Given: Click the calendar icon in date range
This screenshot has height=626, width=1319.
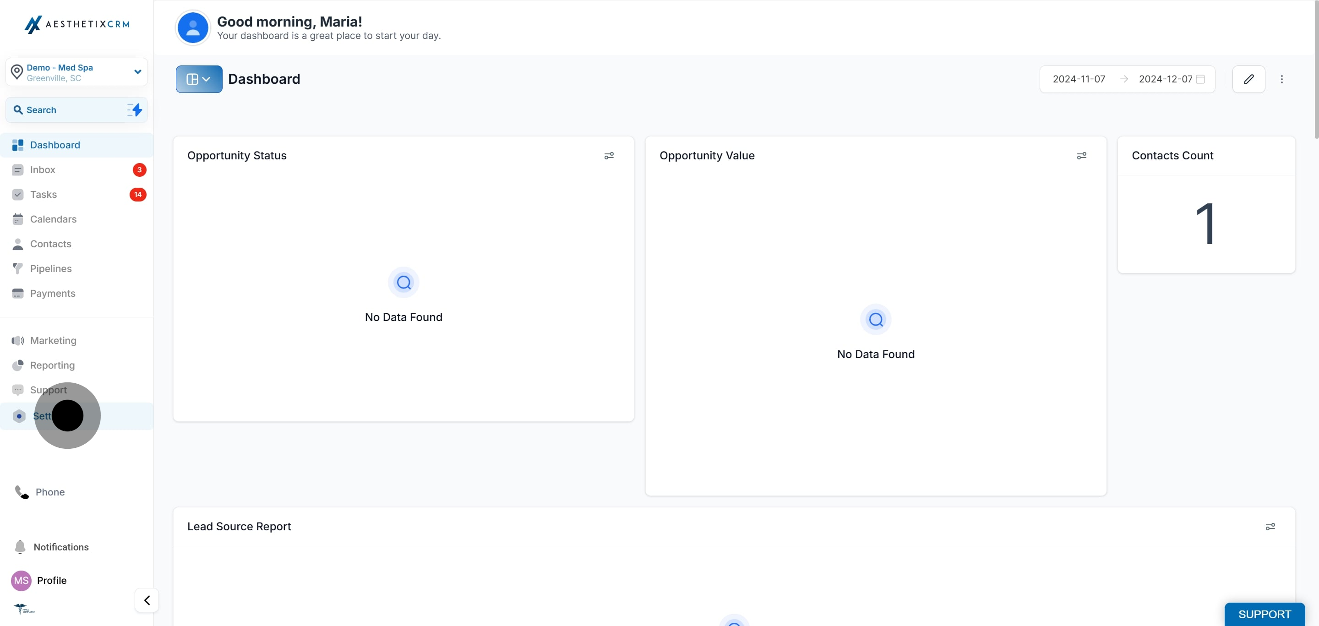Looking at the screenshot, I should [x=1200, y=79].
